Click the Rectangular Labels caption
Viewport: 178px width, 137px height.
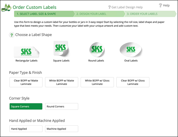click(x=26, y=61)
